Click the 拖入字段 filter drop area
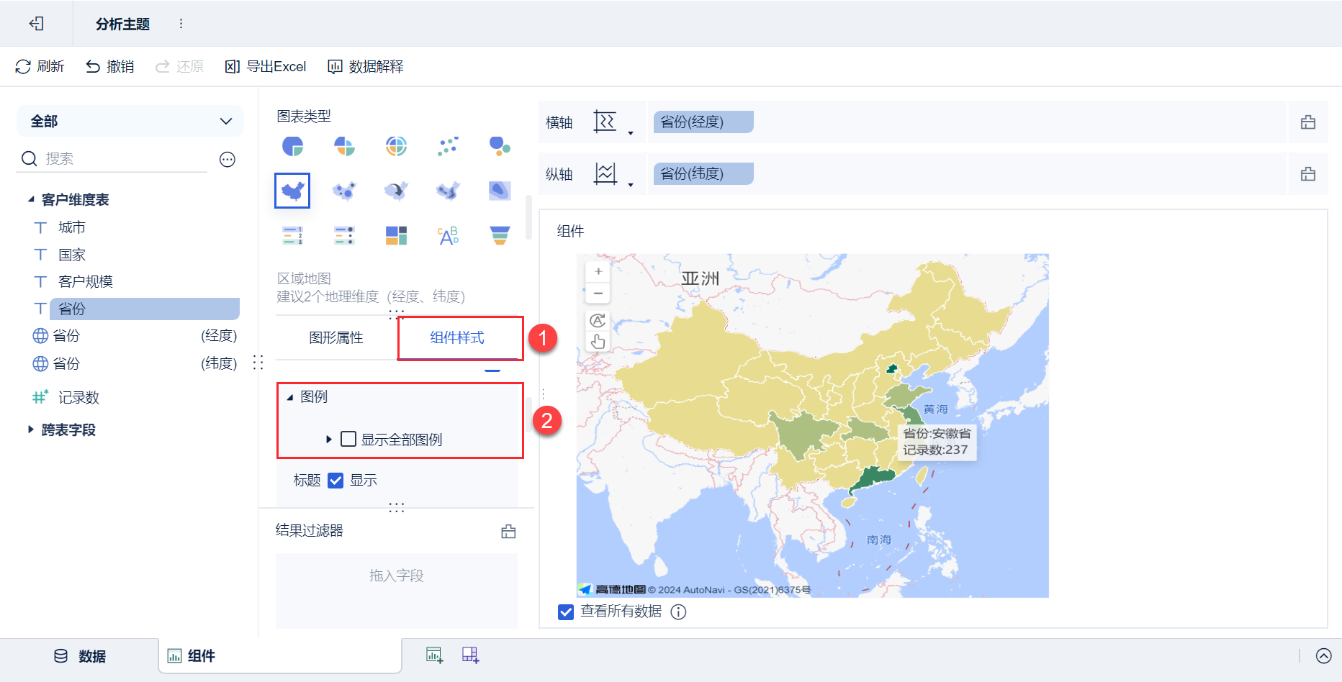 pyautogui.click(x=397, y=590)
